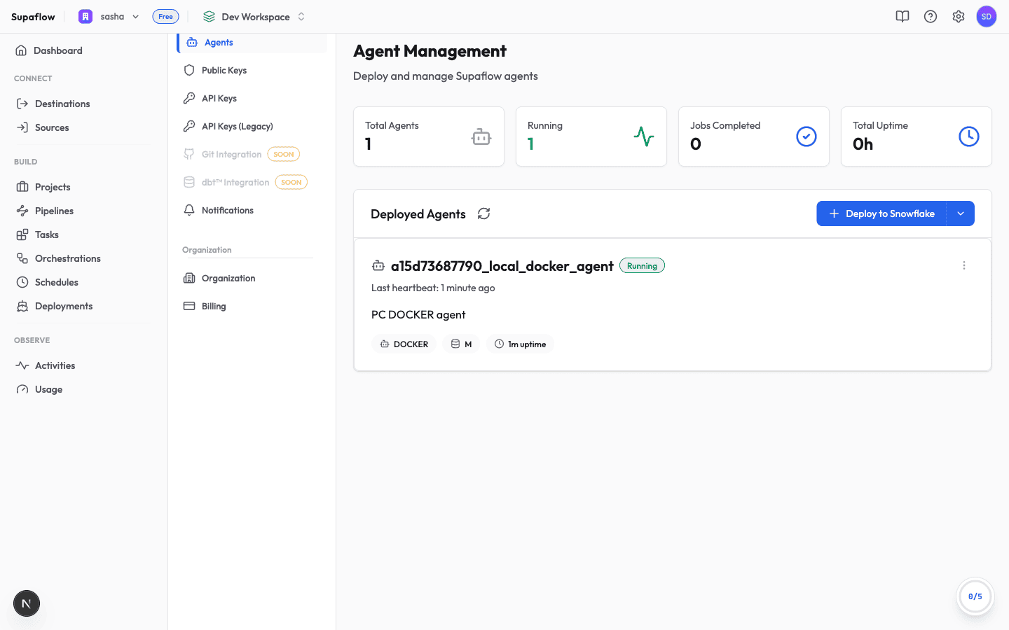Click the Deploy to Snowflake button
Viewport: 1009px width, 630px height.
881,213
